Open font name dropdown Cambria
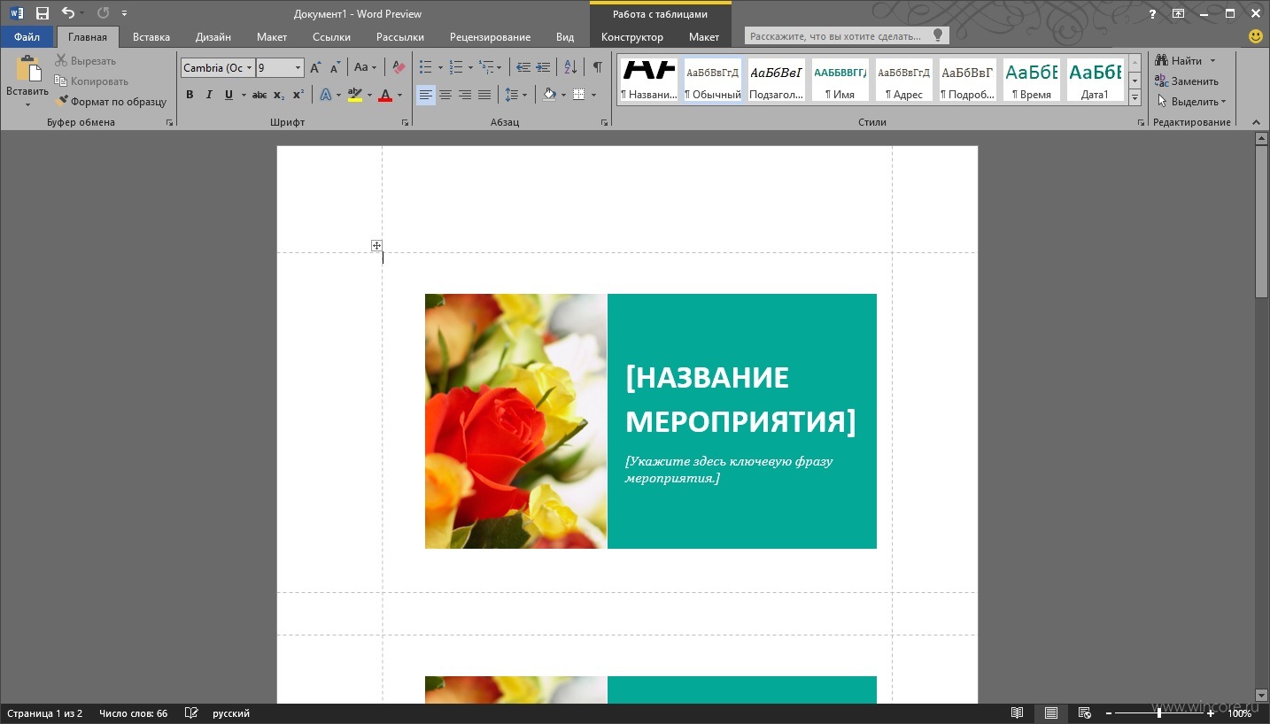This screenshot has width=1270, height=724. [x=250, y=67]
